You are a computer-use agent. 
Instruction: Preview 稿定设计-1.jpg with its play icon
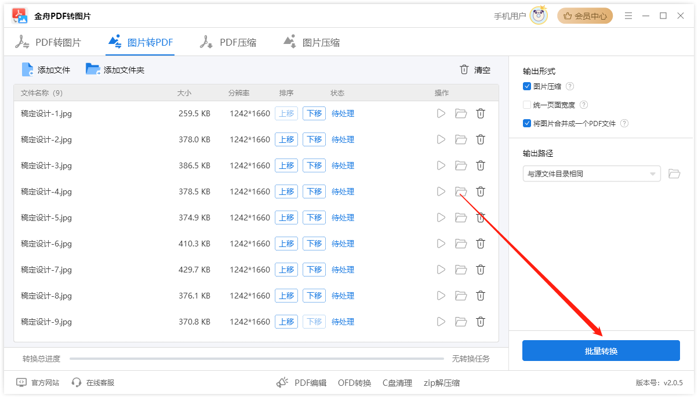(x=441, y=113)
